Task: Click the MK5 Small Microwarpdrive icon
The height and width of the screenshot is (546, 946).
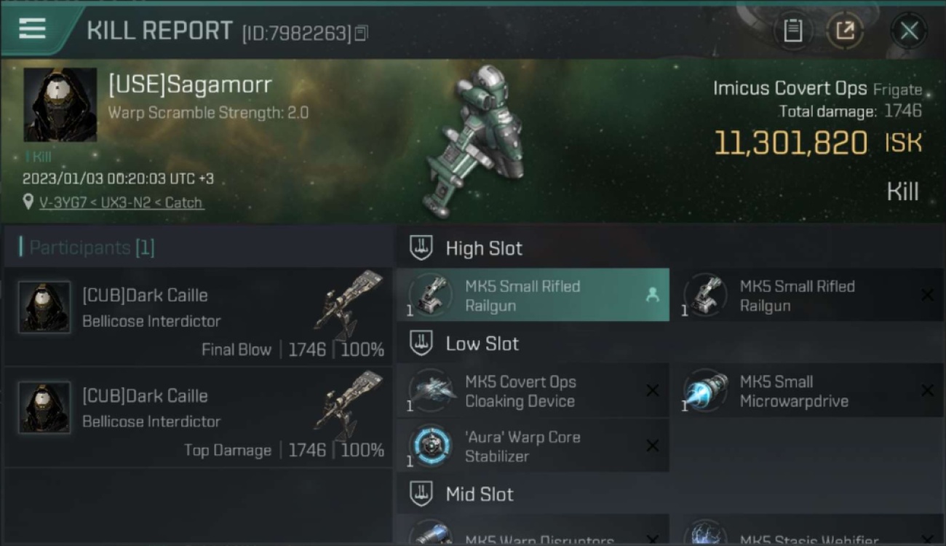Action: 706,391
